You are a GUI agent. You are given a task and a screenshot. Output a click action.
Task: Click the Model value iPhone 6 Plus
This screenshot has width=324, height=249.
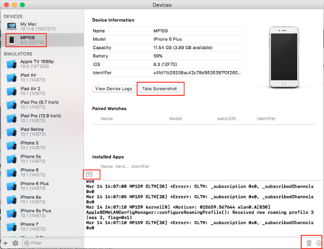[x=168, y=39]
